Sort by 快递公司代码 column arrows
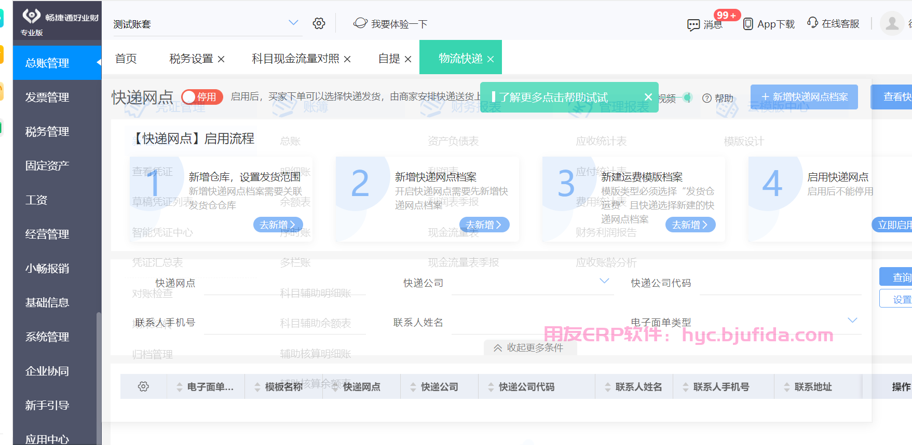This screenshot has height=445, width=912. pyautogui.click(x=491, y=387)
